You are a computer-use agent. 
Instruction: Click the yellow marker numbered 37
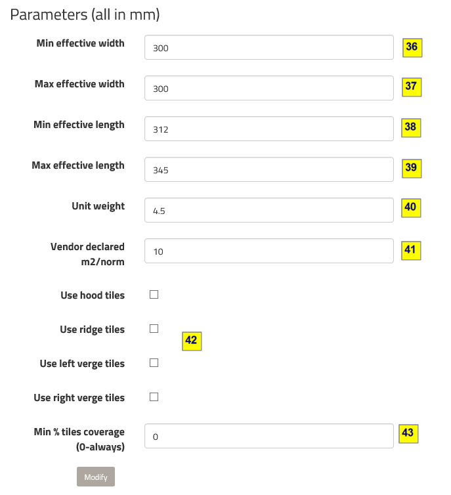click(411, 87)
